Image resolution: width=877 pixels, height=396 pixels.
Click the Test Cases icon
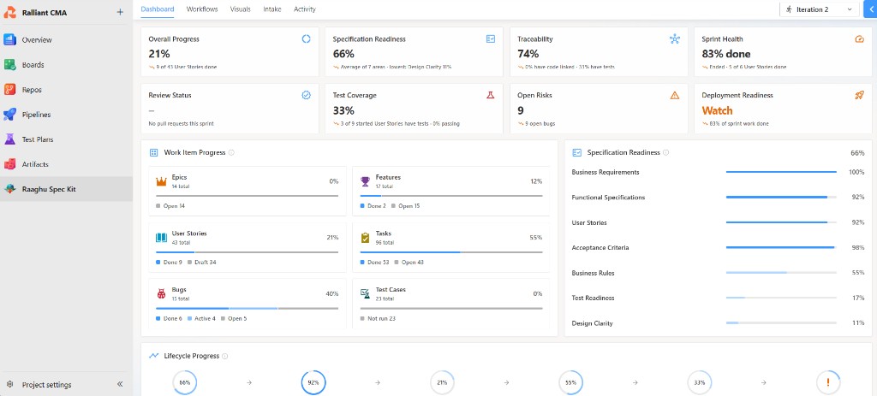point(365,293)
